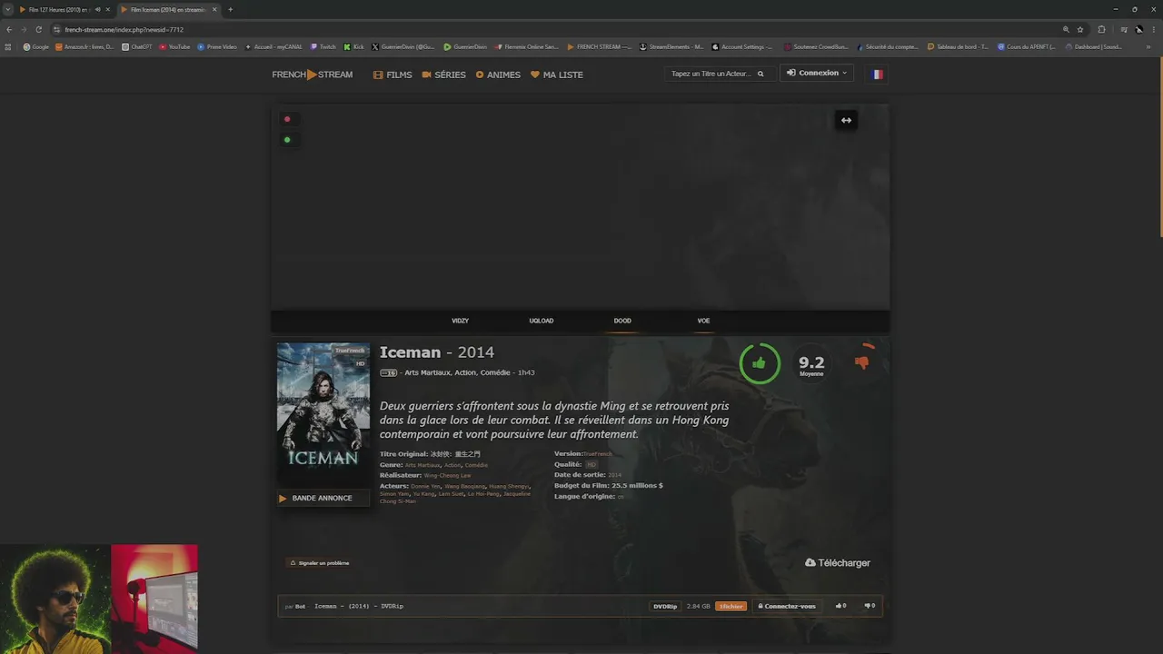1163x654 pixels.
Task: Open the browser zoom magnifier icon
Action: (1066, 29)
